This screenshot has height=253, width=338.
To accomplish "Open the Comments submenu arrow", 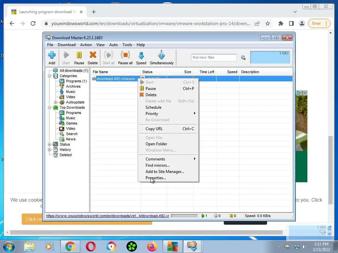I will click(194, 159).
